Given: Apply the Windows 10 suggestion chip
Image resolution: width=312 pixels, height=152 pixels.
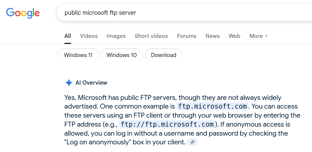Looking at the screenshot, I should (121, 55).
